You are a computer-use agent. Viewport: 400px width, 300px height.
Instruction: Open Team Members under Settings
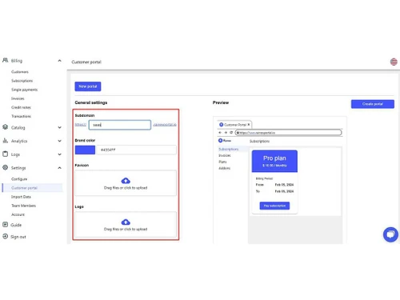coord(23,206)
